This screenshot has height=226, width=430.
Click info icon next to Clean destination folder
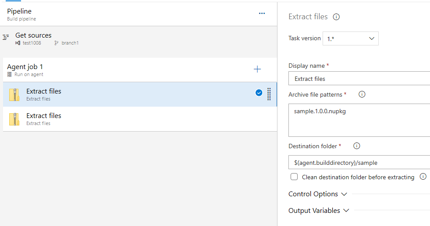click(423, 177)
